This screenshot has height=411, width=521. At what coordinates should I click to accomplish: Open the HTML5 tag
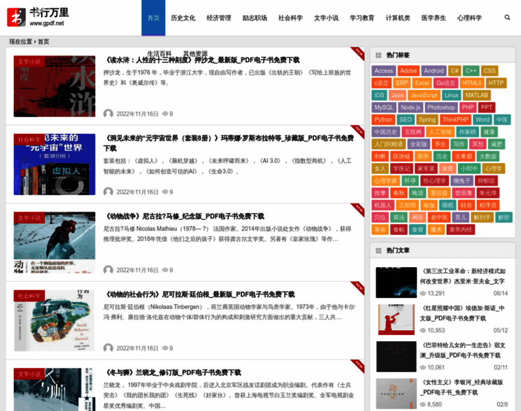472,83
